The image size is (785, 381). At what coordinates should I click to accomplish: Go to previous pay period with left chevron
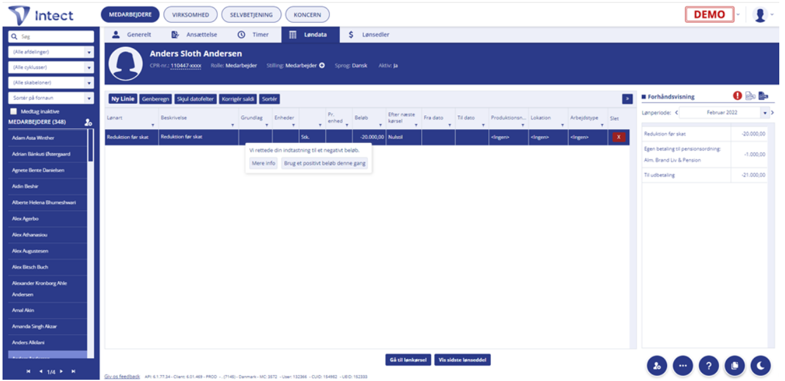point(676,113)
